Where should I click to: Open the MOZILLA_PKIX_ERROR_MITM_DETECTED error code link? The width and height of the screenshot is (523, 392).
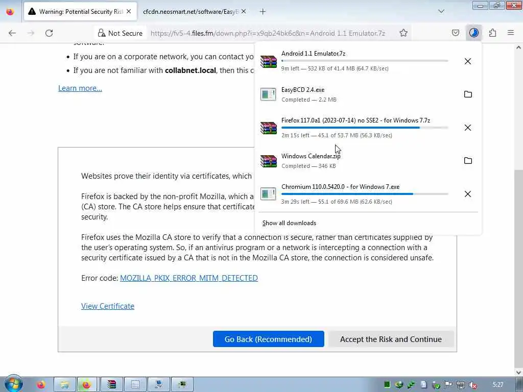[x=189, y=278]
